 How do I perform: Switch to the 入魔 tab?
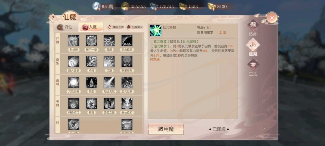tap(91, 27)
